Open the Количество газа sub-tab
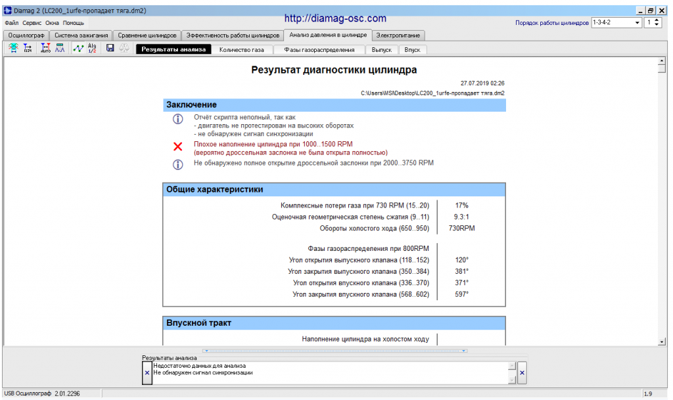 242,50
